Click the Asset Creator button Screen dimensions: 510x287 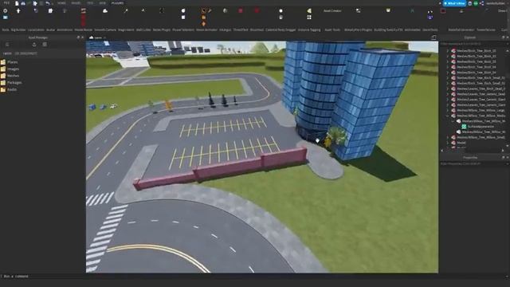[x=332, y=10]
